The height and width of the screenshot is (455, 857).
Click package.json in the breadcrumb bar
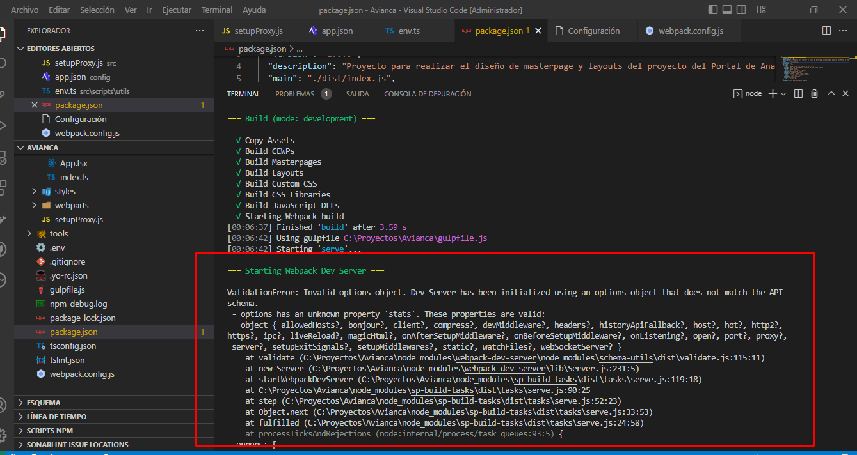(263, 49)
